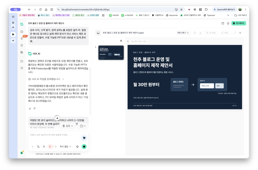Expand the files folder chevron above prompt
The image size is (258, 170).
tap(85, 126)
